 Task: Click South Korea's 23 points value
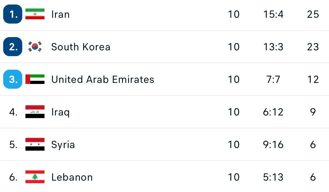(x=313, y=47)
